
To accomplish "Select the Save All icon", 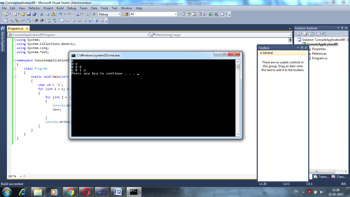I will 35,14.
